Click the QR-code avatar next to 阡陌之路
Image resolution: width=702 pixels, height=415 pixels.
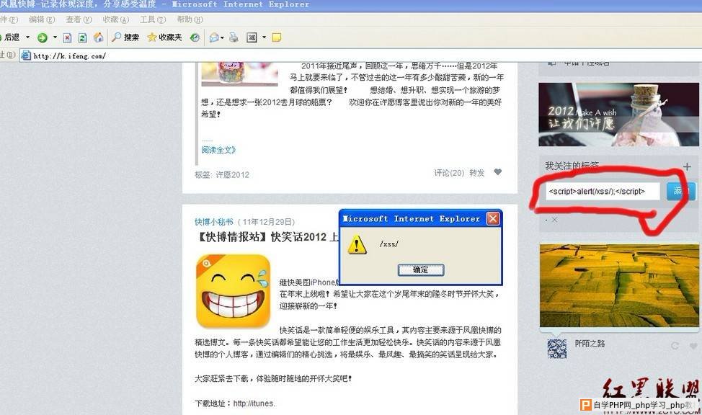point(557,349)
